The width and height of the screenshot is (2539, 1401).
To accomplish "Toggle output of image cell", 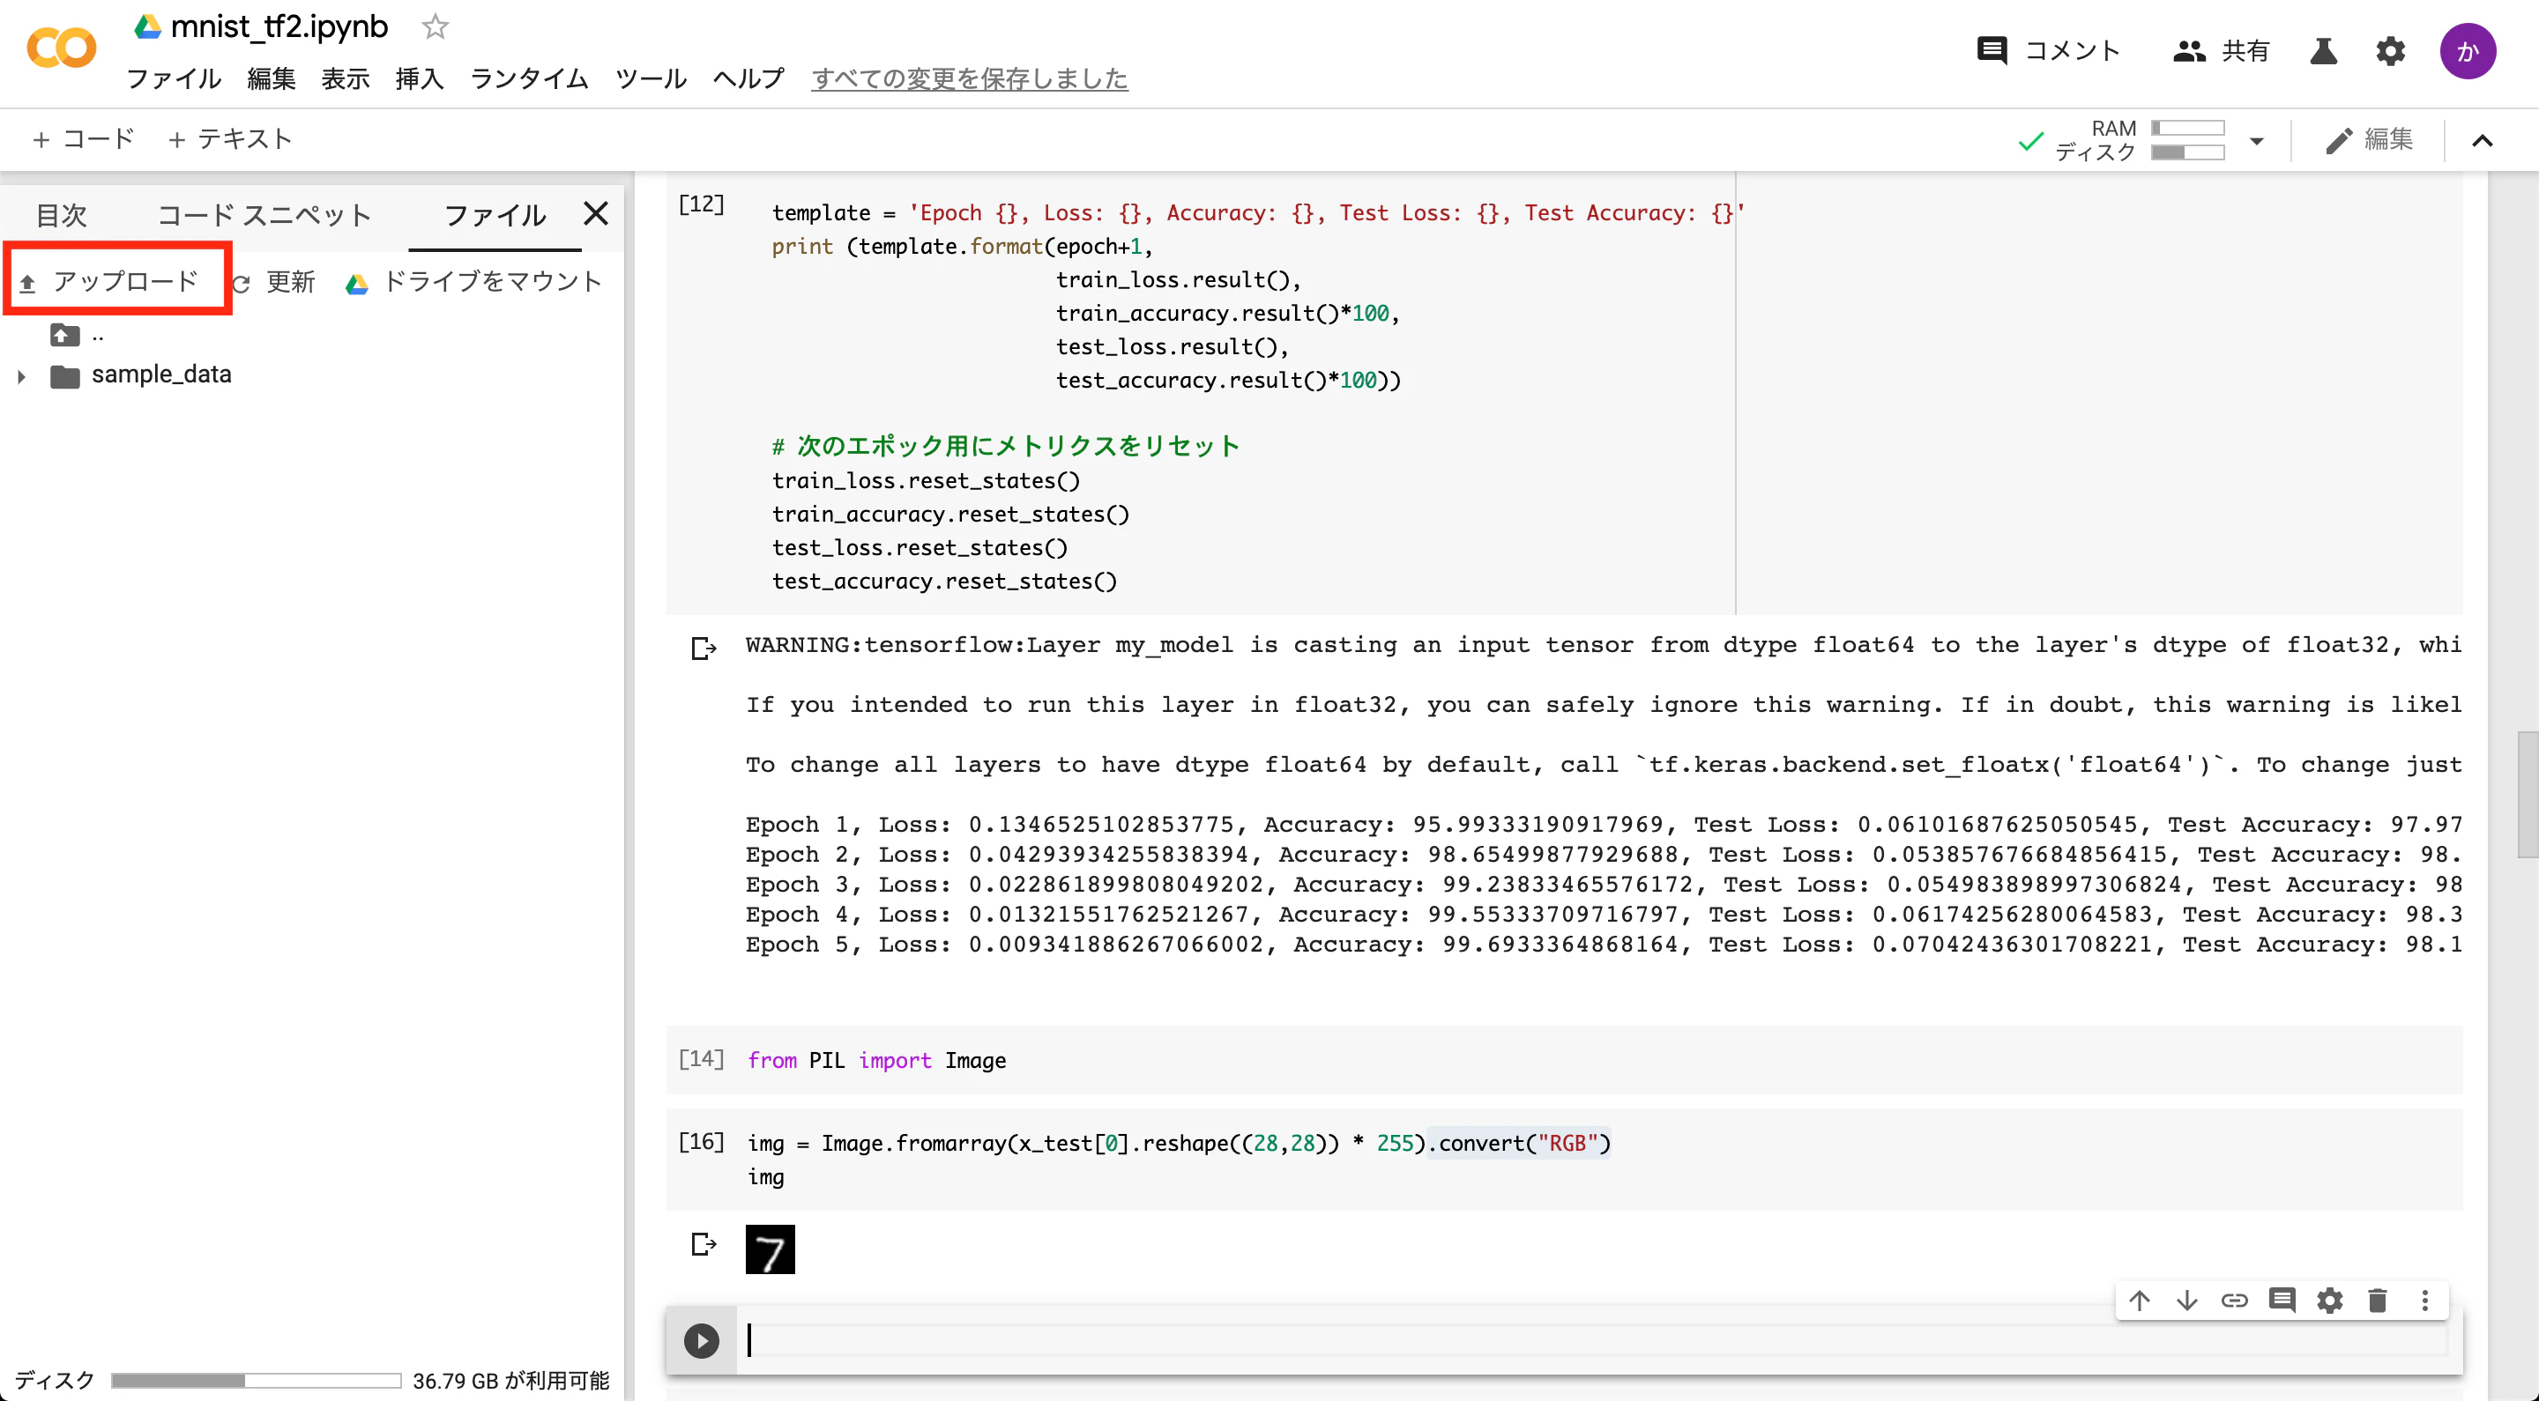I will 703,1244.
